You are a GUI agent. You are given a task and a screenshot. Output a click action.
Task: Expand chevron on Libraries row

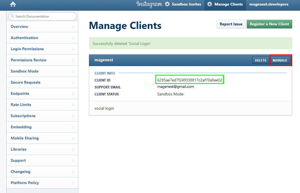point(73,149)
